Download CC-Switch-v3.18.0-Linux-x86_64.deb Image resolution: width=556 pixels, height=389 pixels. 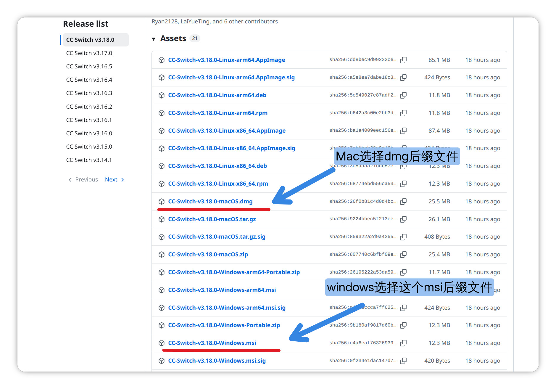[x=217, y=166]
